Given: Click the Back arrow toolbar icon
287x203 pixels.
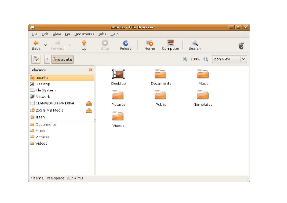Looking at the screenshot, I should pos(36,43).
